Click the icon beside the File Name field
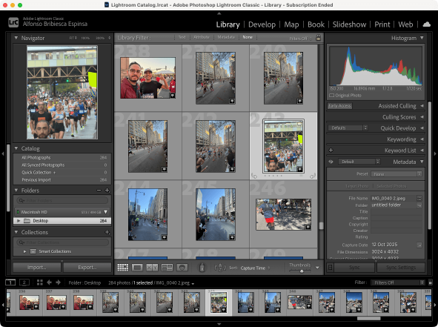The height and width of the screenshot is (327, 438). click(x=419, y=198)
